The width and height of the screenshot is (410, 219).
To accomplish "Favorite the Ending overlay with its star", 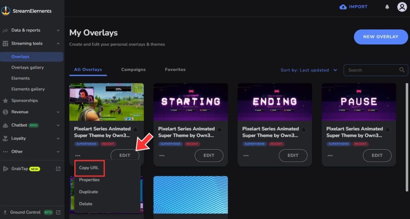I will [x=303, y=129].
